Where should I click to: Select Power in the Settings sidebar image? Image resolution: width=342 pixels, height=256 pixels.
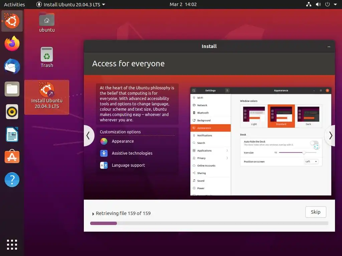click(x=210, y=188)
